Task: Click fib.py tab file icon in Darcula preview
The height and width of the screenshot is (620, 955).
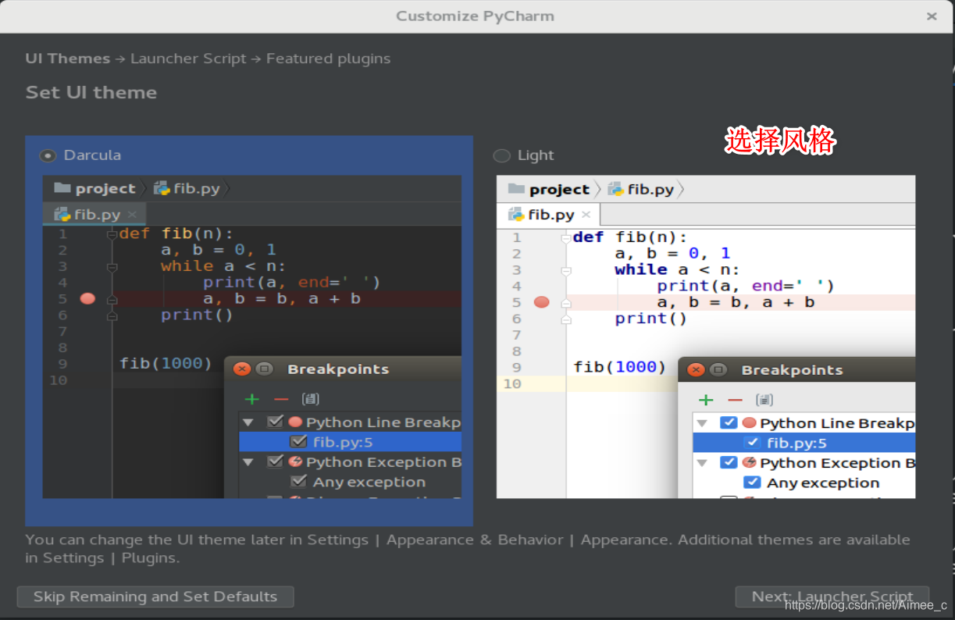Action: click(62, 214)
